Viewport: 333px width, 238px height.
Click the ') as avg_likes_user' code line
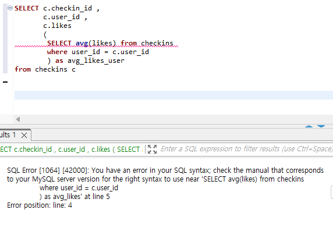click(86, 61)
